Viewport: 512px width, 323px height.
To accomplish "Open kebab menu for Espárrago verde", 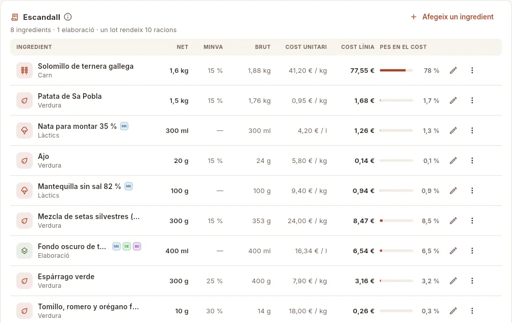I will 472,281.
